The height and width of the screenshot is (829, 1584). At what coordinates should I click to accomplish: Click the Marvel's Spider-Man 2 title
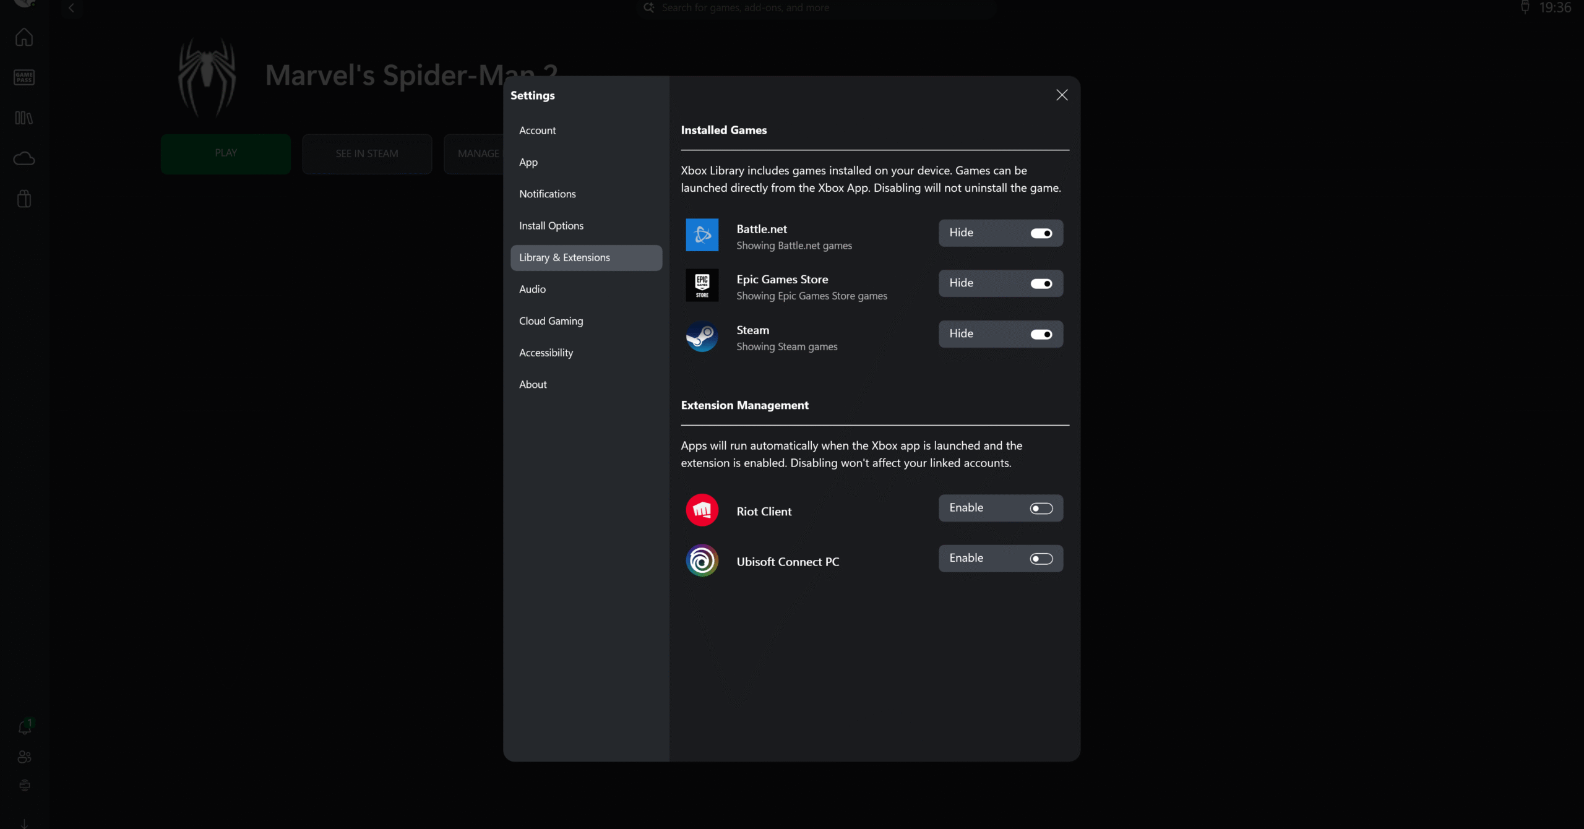411,75
